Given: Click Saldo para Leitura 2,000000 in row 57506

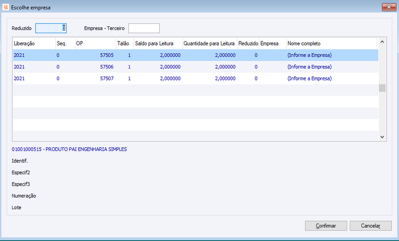Looking at the screenshot, I should pos(170,67).
